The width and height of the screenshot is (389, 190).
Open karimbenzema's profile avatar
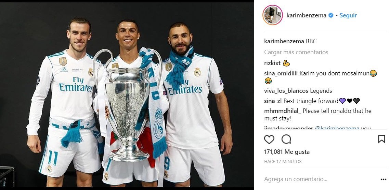[273, 15]
